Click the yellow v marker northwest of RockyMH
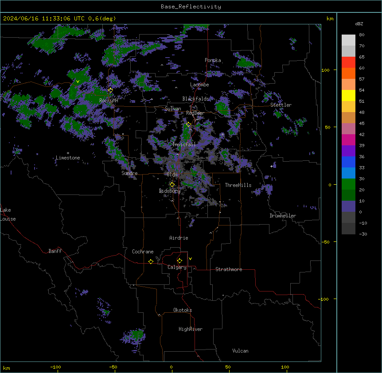The image size is (382, 373). [x=78, y=82]
